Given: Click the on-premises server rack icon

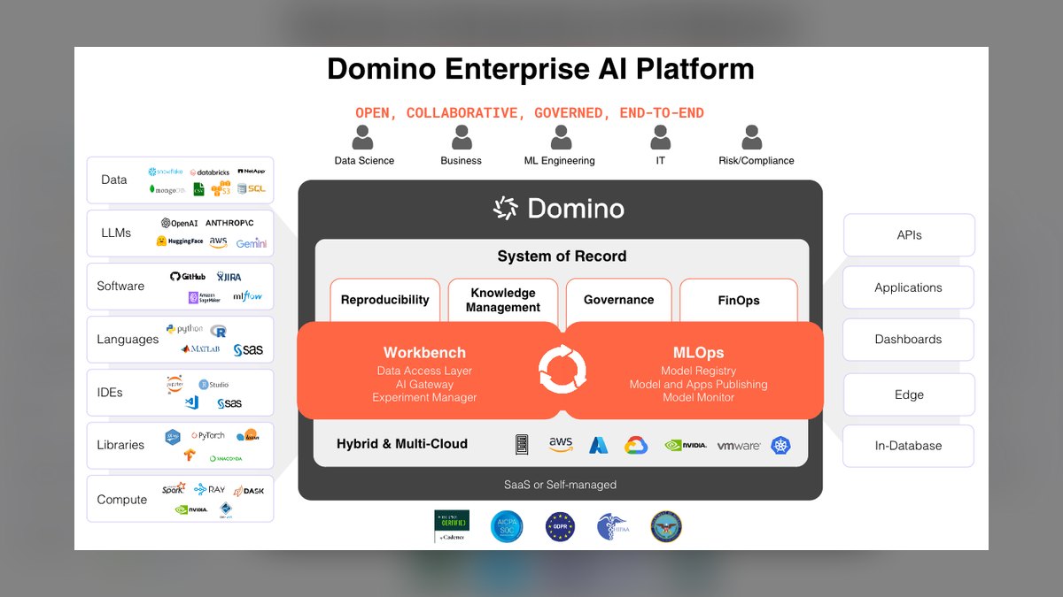Looking at the screenshot, I should [522, 445].
